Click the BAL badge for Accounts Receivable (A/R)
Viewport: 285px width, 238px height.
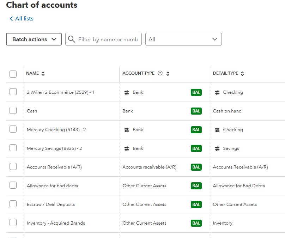coord(196,167)
